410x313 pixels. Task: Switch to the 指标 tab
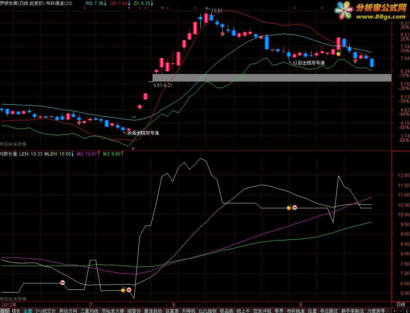(5, 311)
